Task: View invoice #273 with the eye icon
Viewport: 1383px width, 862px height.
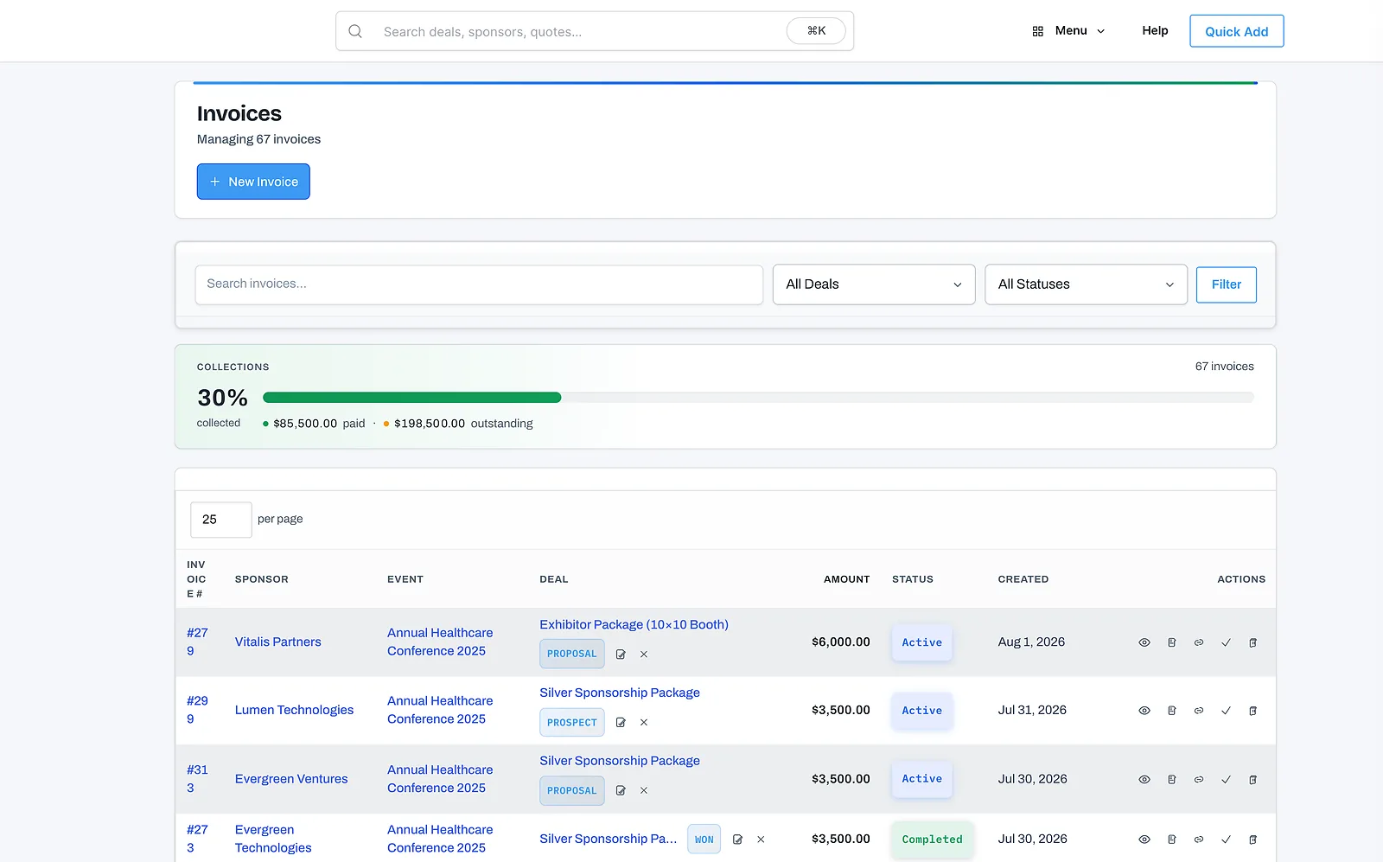Action: (x=1144, y=840)
